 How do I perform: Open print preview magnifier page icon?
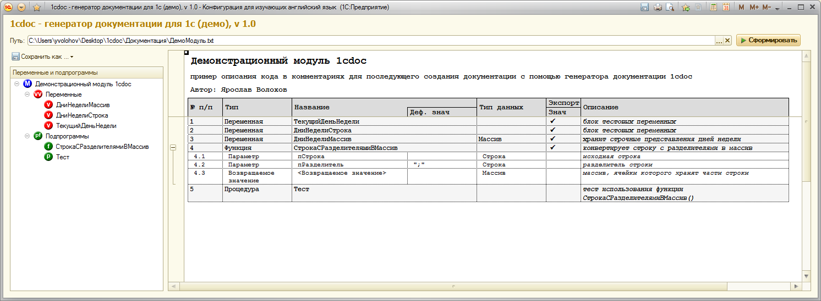coord(670,7)
